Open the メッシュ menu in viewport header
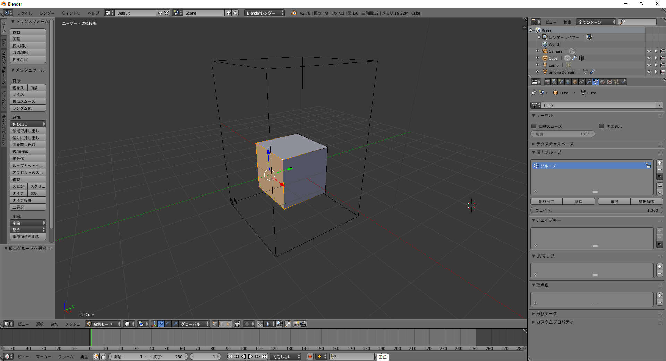Image resolution: width=666 pixels, height=361 pixels. click(72, 324)
